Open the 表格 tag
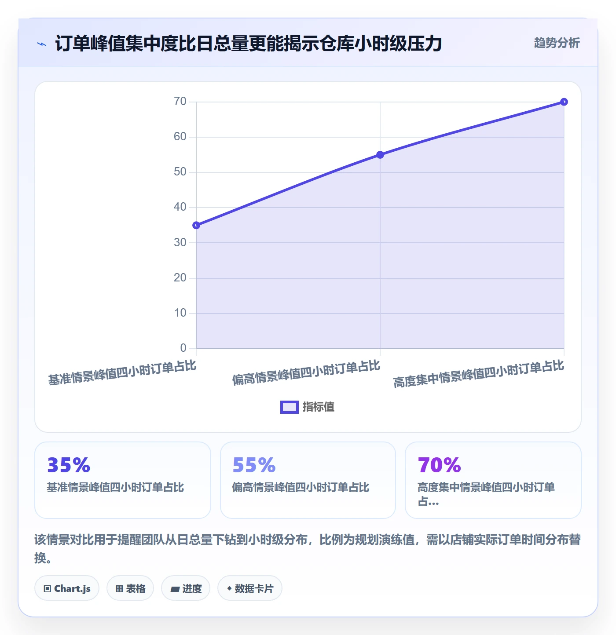The width and height of the screenshot is (616, 635). (130, 588)
